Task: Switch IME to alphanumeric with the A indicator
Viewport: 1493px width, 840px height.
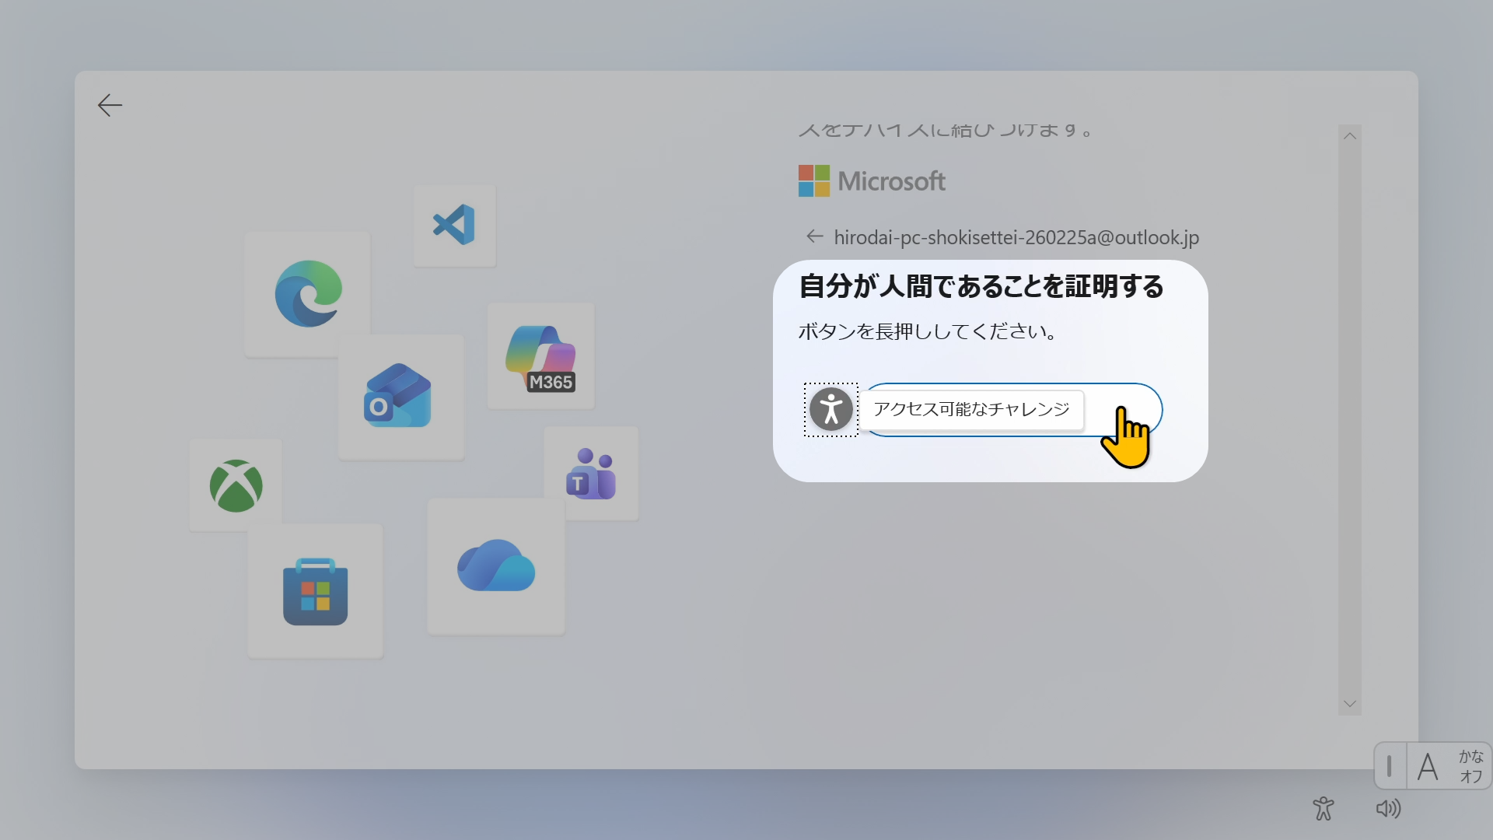Action: pos(1429,765)
